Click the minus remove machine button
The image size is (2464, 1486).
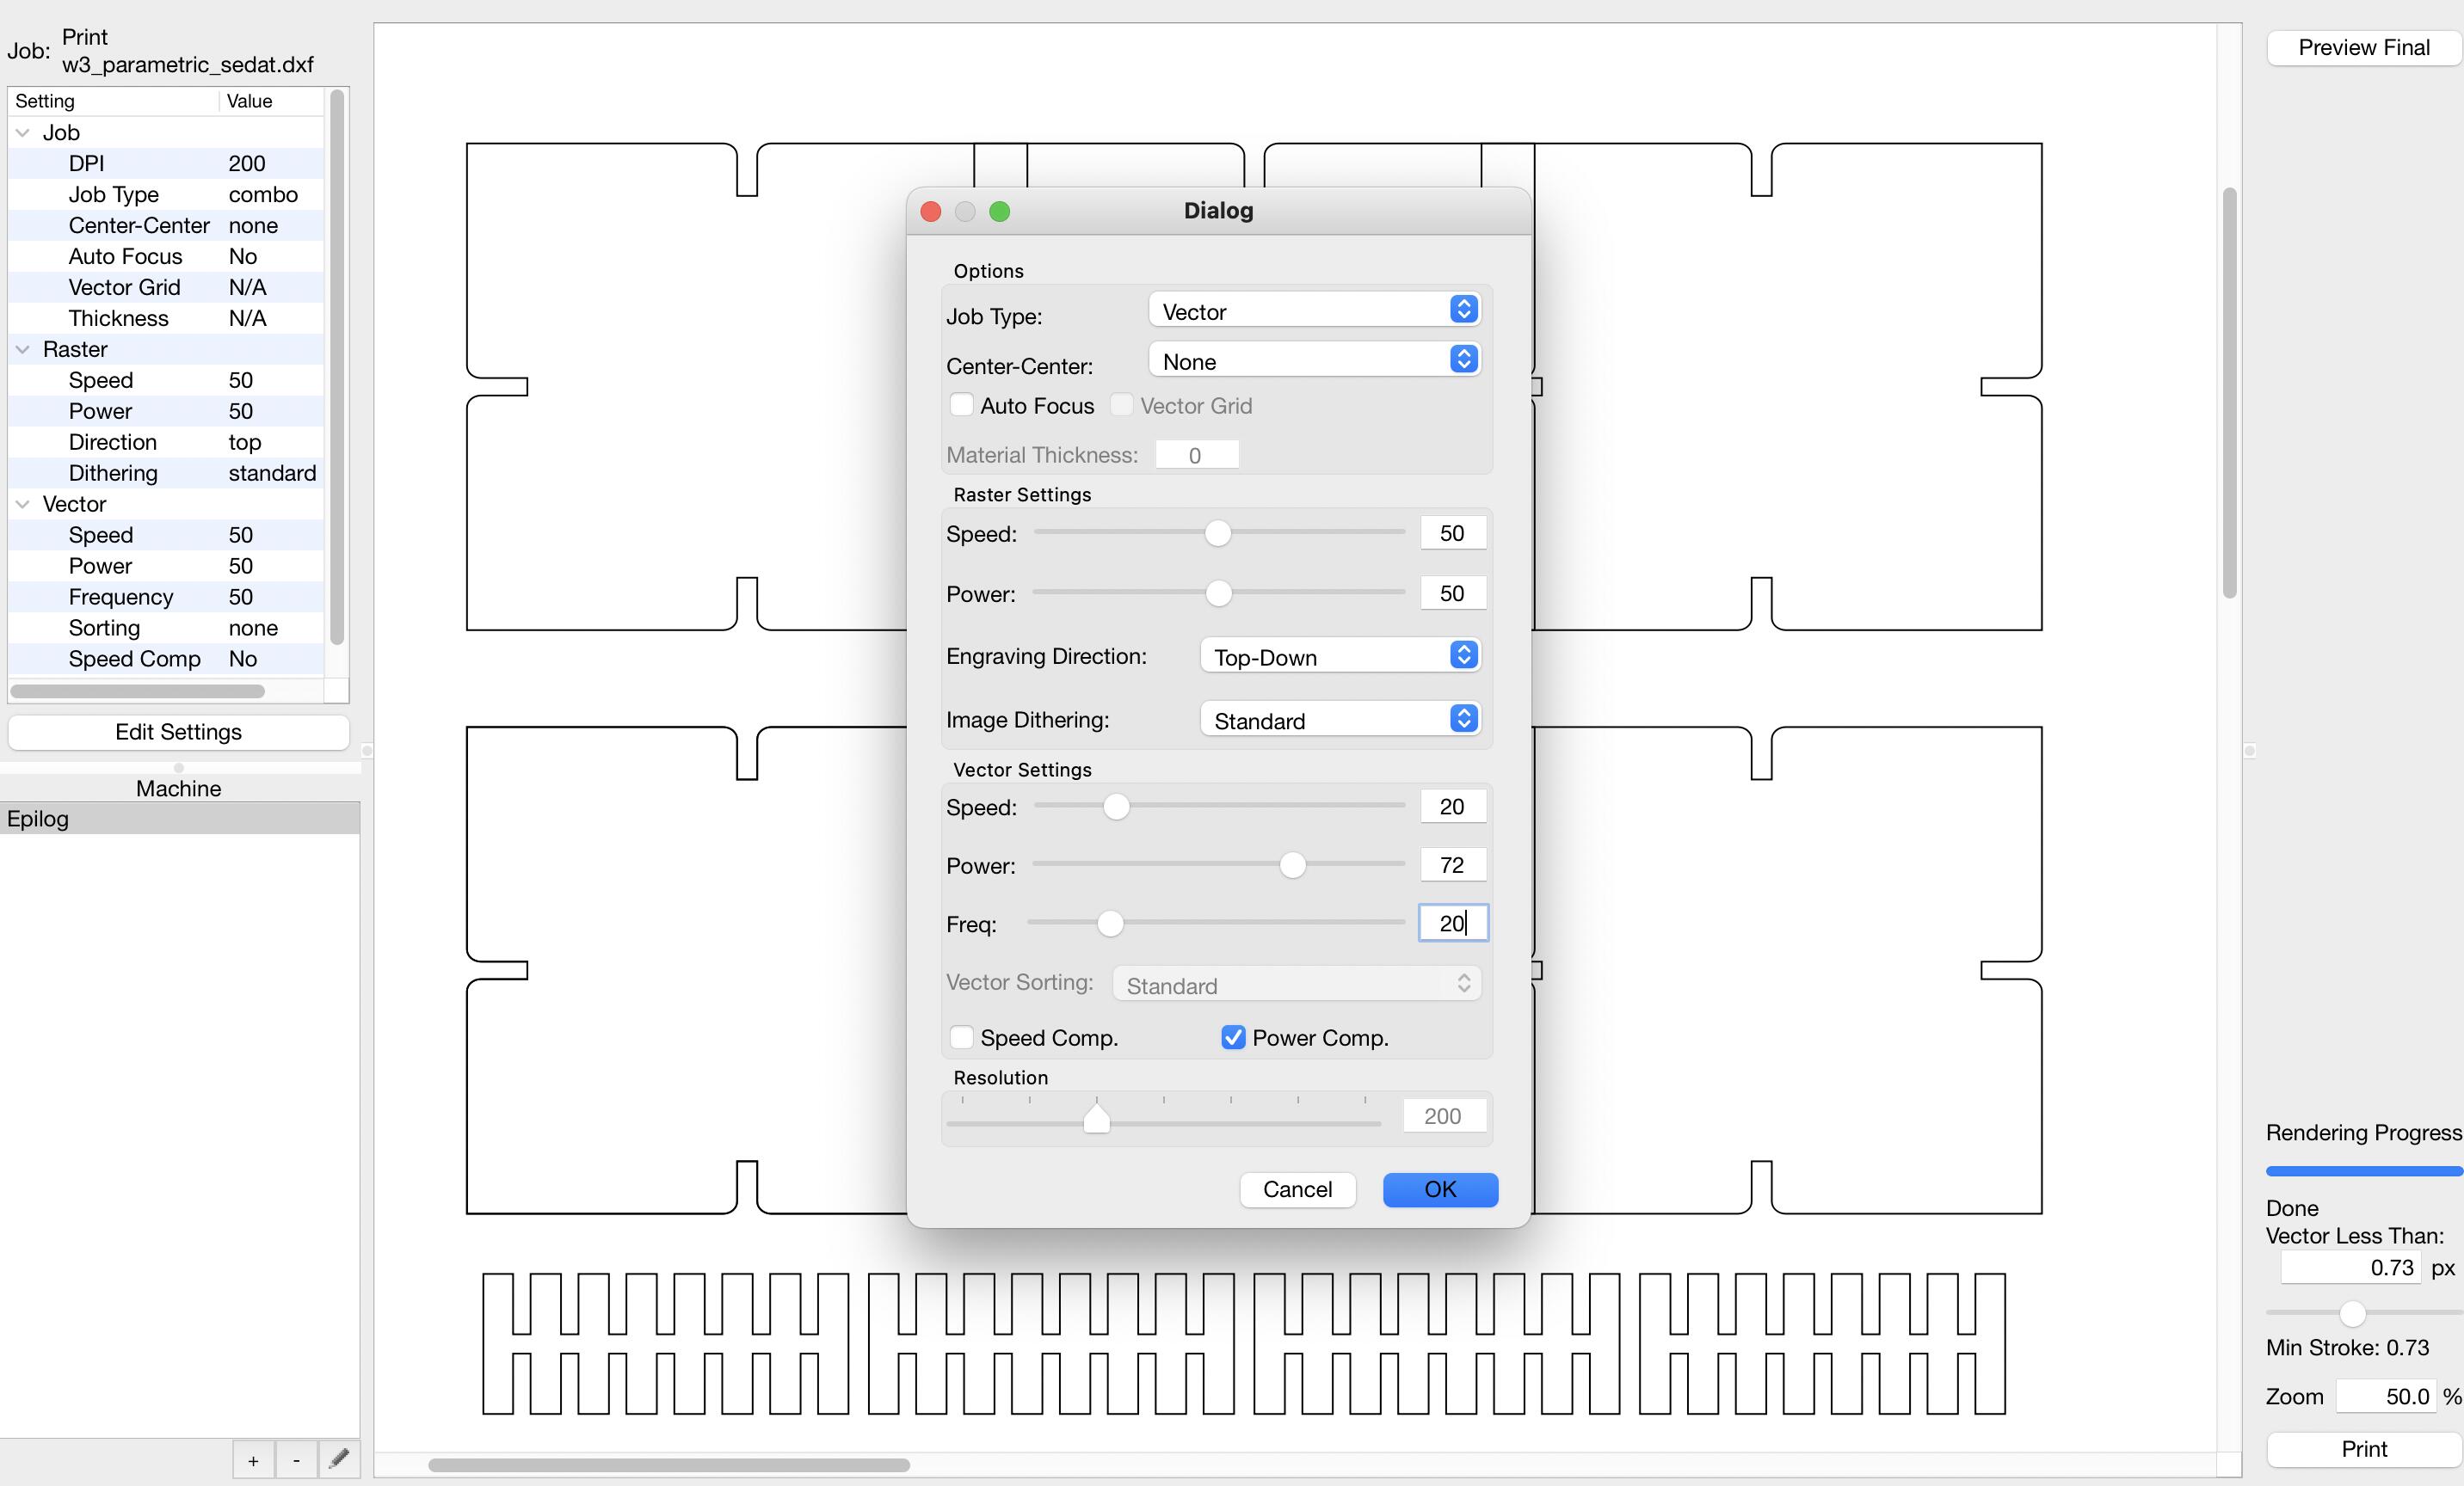(x=296, y=1460)
